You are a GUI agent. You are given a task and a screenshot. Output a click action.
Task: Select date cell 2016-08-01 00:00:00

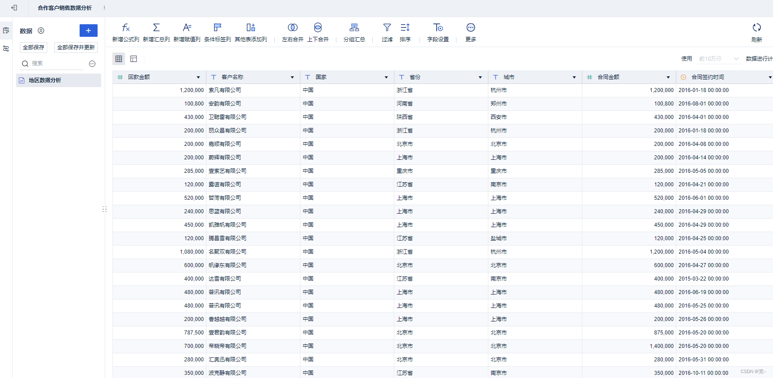click(x=724, y=104)
